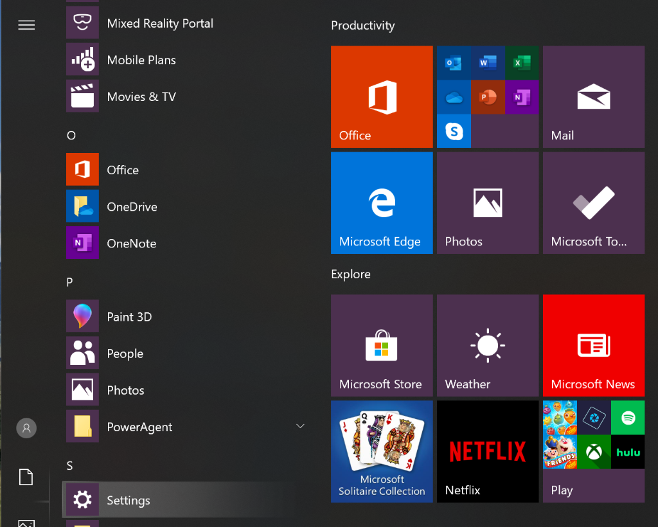Screen dimensions: 658x527
Task: Open Office from the app list
Action: click(184, 170)
